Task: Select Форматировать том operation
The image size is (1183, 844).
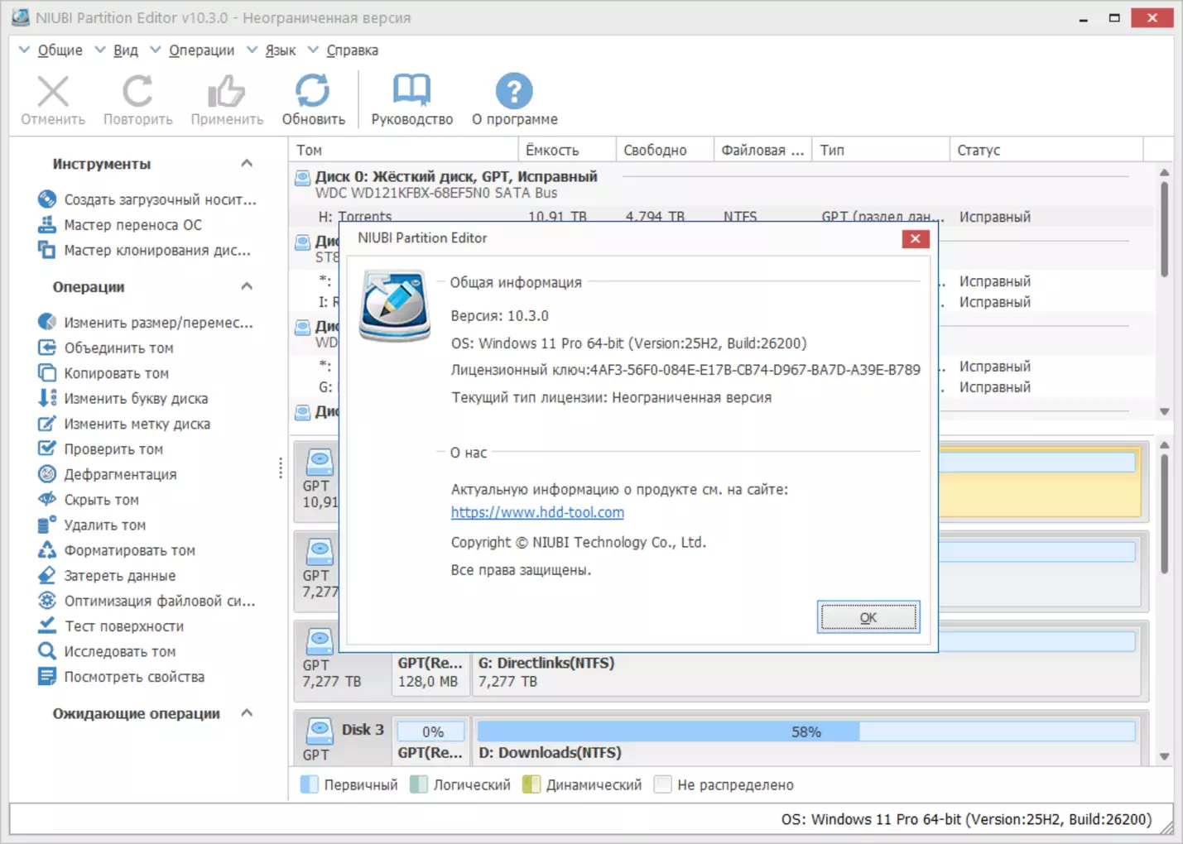Action: (129, 551)
